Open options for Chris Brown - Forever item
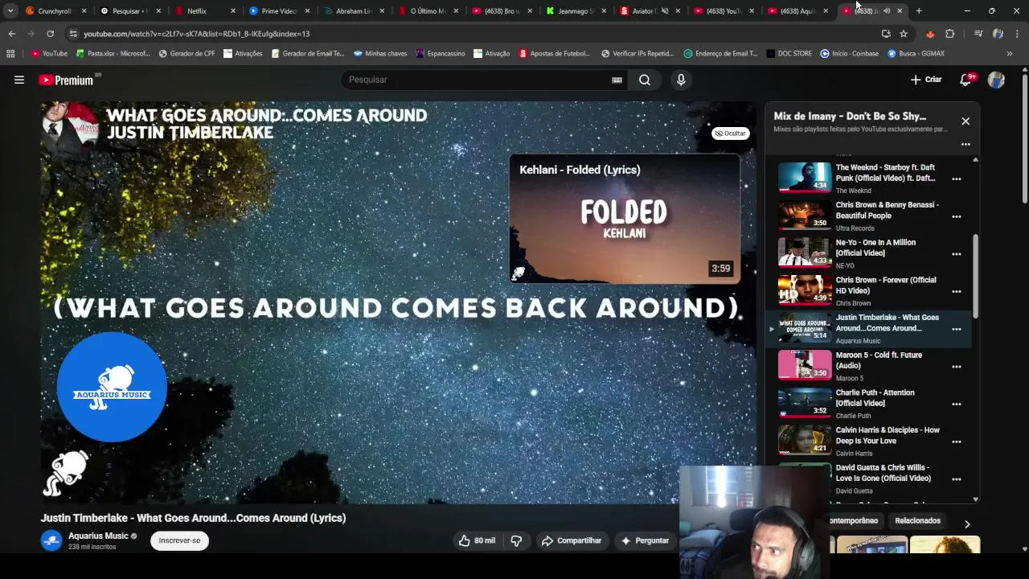The width and height of the screenshot is (1029, 579). 957,291
